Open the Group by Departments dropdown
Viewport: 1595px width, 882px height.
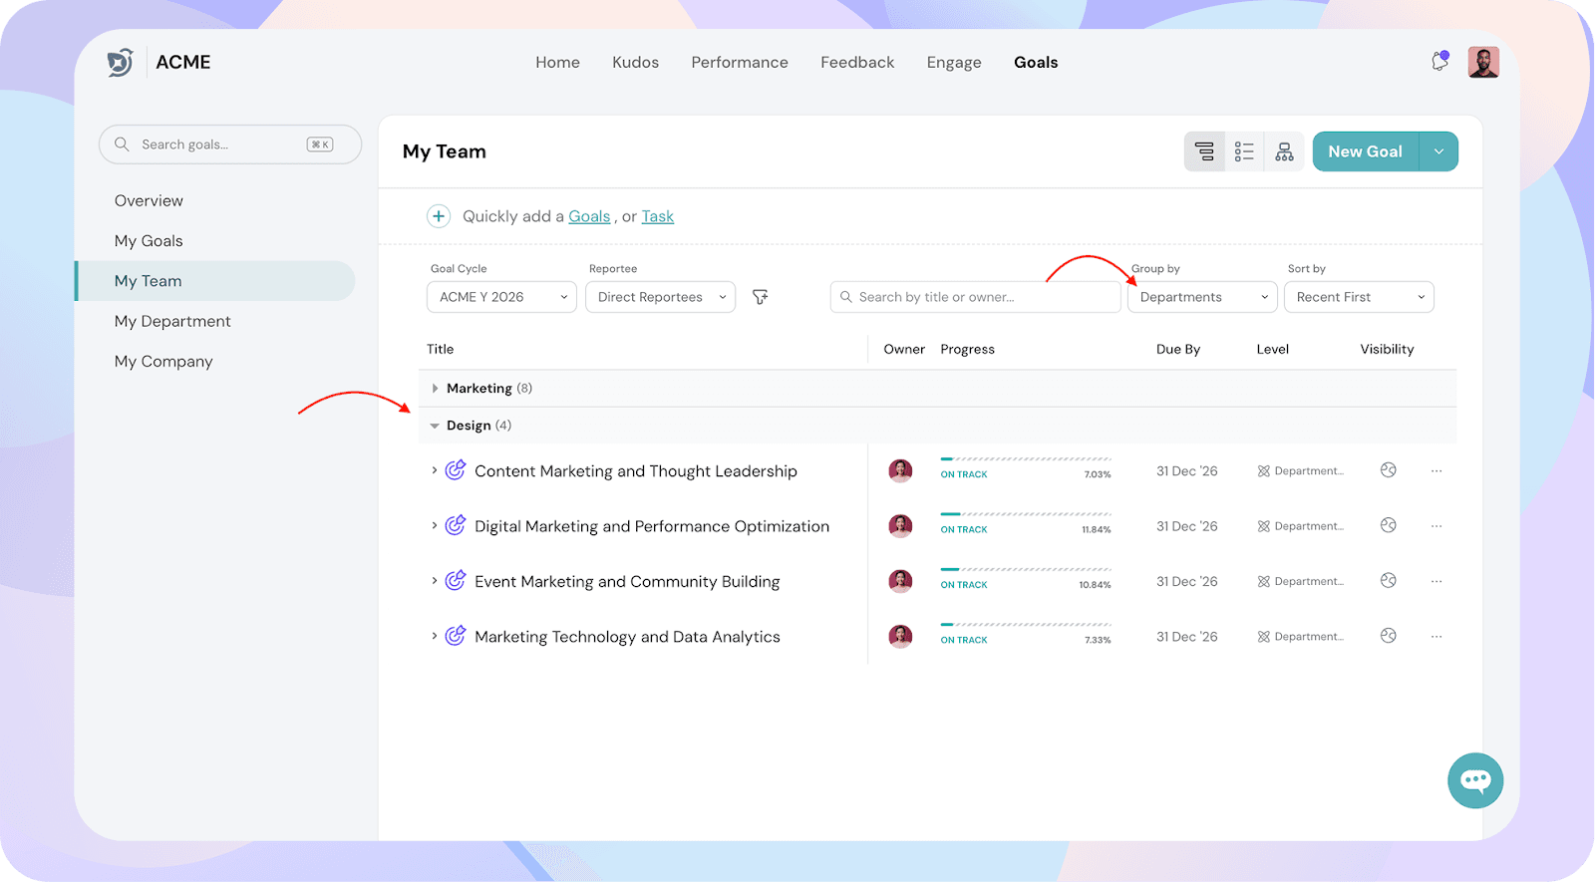pos(1202,297)
